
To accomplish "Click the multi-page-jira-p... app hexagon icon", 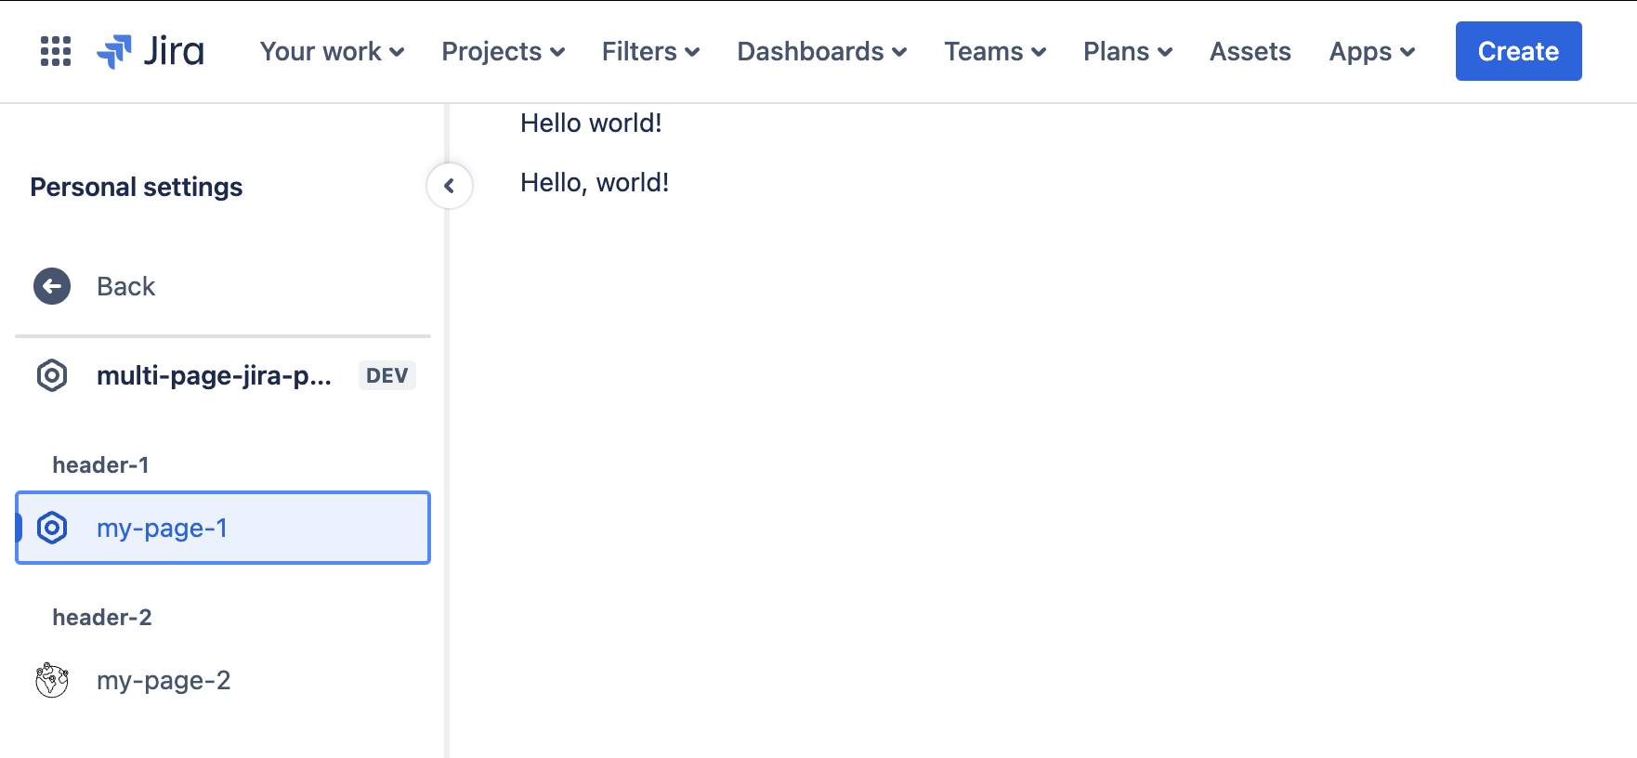I will (x=52, y=375).
